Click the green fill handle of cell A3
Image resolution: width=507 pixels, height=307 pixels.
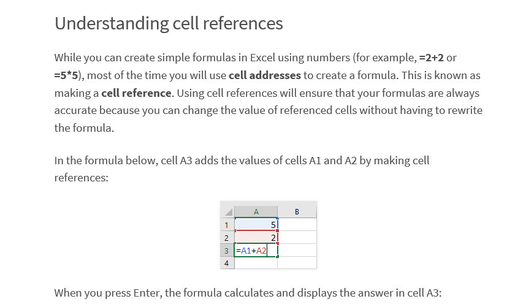pos(278,257)
